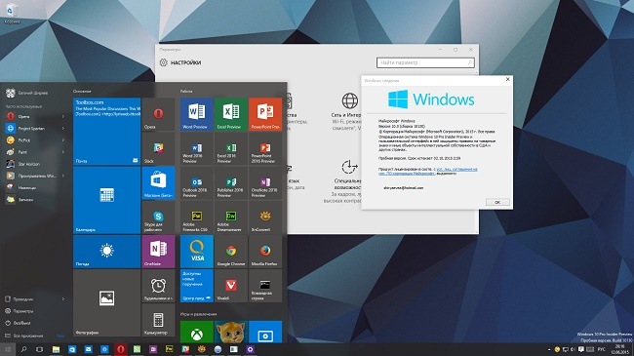Open Project Spartan from frequently used list
Image resolution: width=634 pixels, height=356 pixels.
coord(34,128)
